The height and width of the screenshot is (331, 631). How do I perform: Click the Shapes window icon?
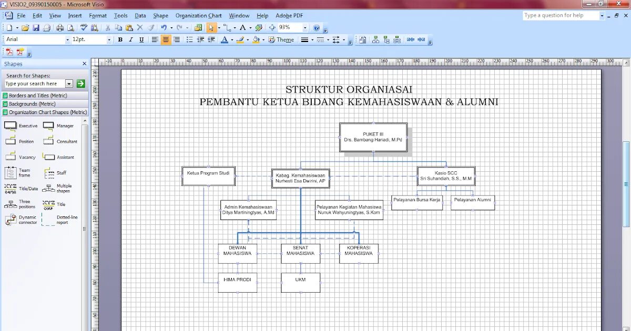(198, 28)
